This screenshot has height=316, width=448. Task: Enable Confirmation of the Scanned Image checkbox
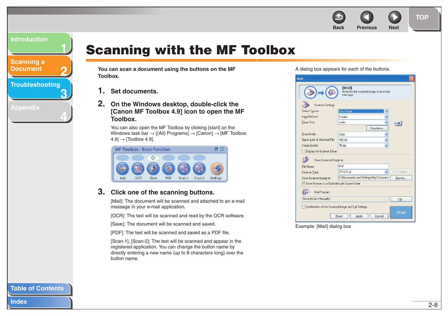tap(303, 207)
